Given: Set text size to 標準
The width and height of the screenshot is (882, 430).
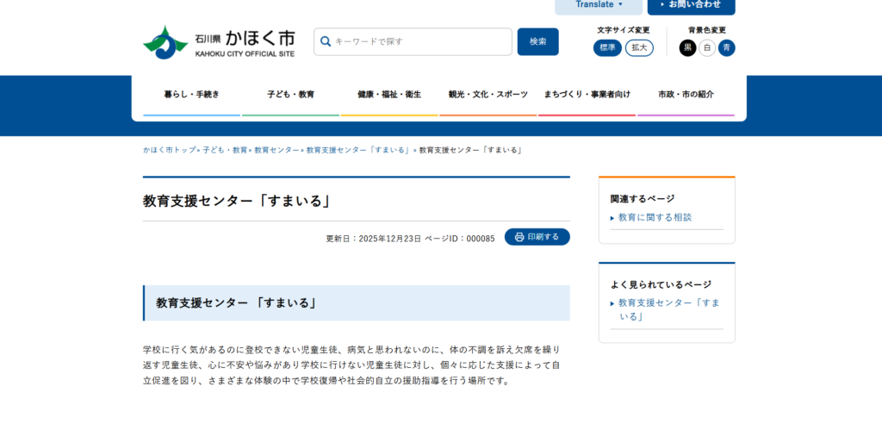Looking at the screenshot, I should click(x=607, y=48).
